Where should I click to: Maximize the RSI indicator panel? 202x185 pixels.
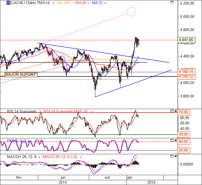pos(172,111)
